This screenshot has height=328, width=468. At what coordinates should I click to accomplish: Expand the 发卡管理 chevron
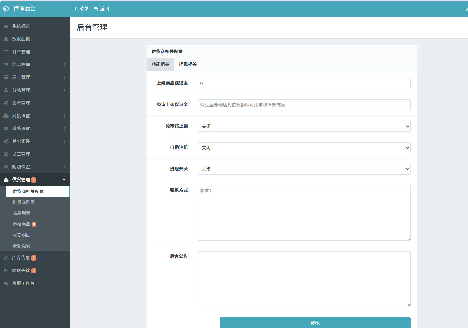64,77
